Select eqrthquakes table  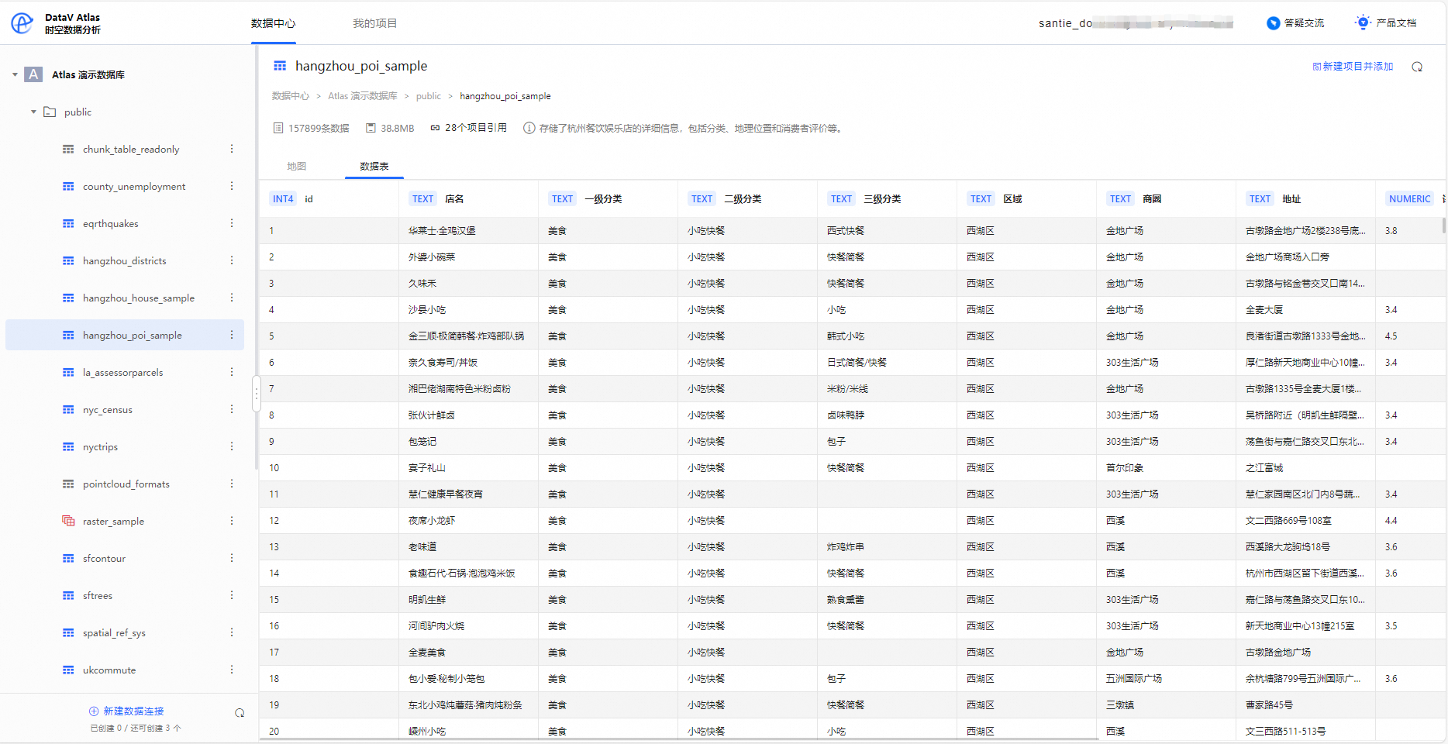click(x=111, y=223)
